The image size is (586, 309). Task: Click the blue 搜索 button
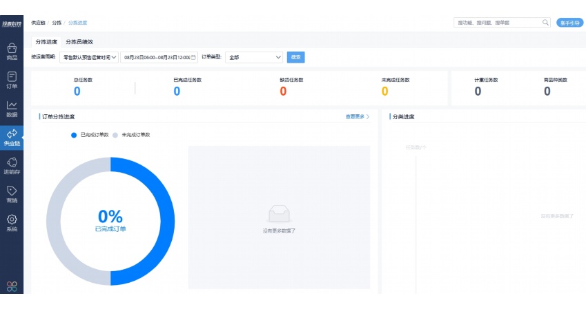pyautogui.click(x=295, y=57)
